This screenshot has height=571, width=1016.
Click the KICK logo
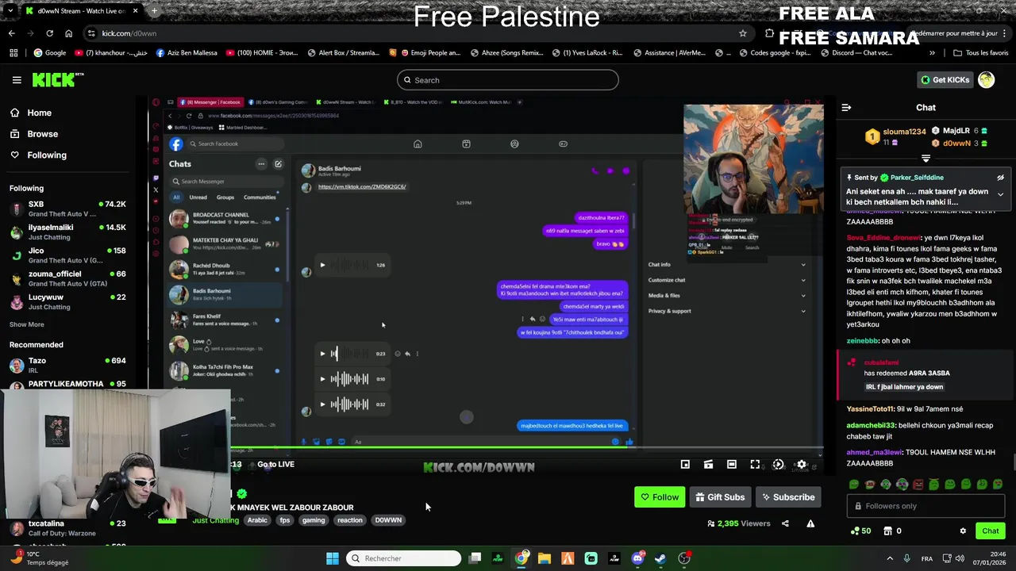point(58,79)
